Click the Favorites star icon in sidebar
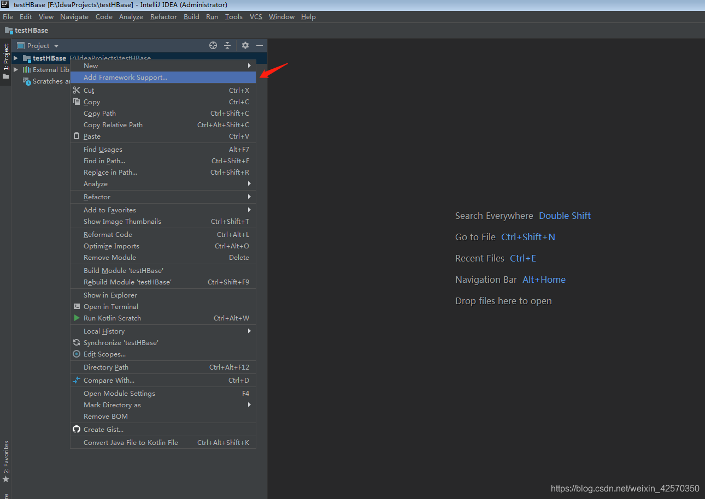 point(5,479)
